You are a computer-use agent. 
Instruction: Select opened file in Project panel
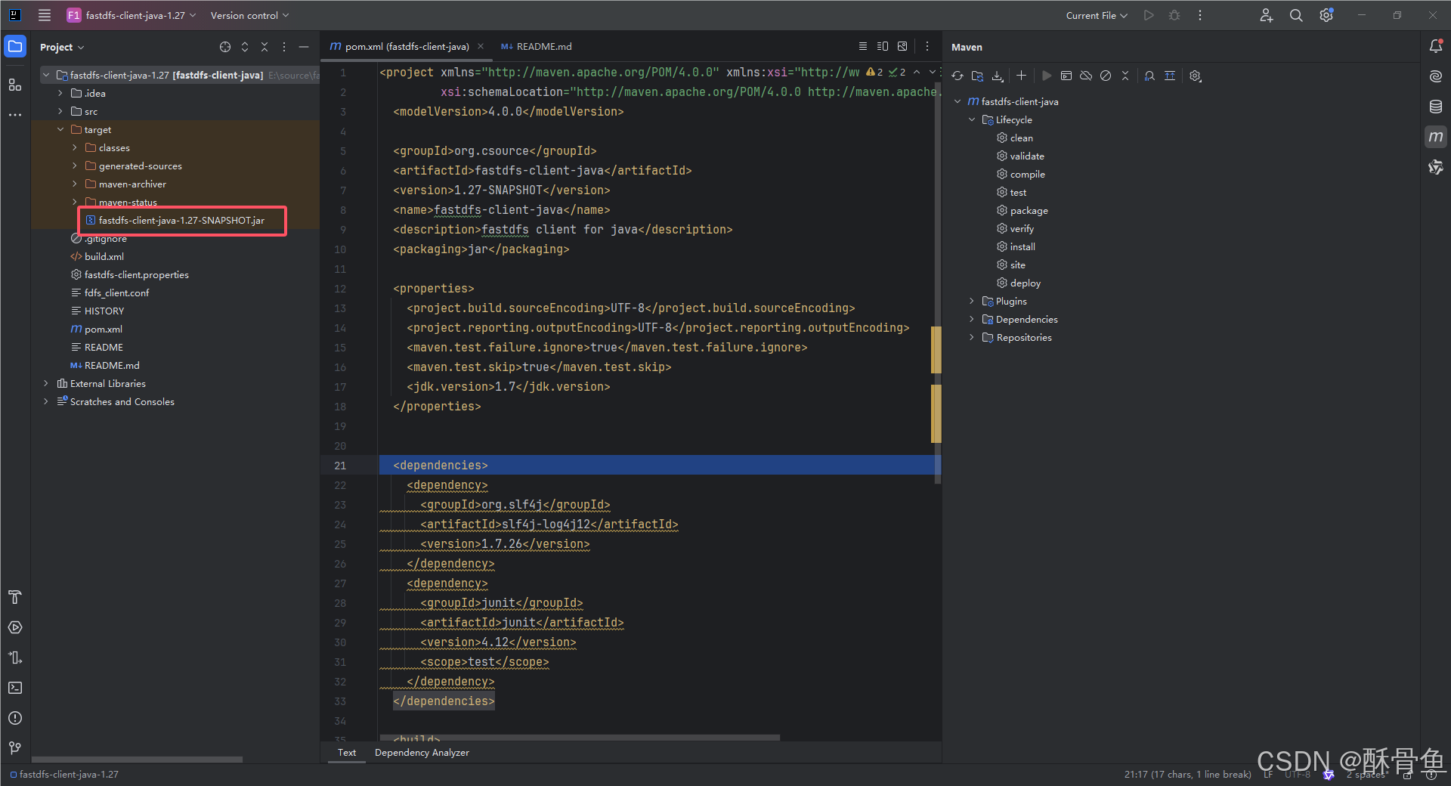click(x=225, y=47)
